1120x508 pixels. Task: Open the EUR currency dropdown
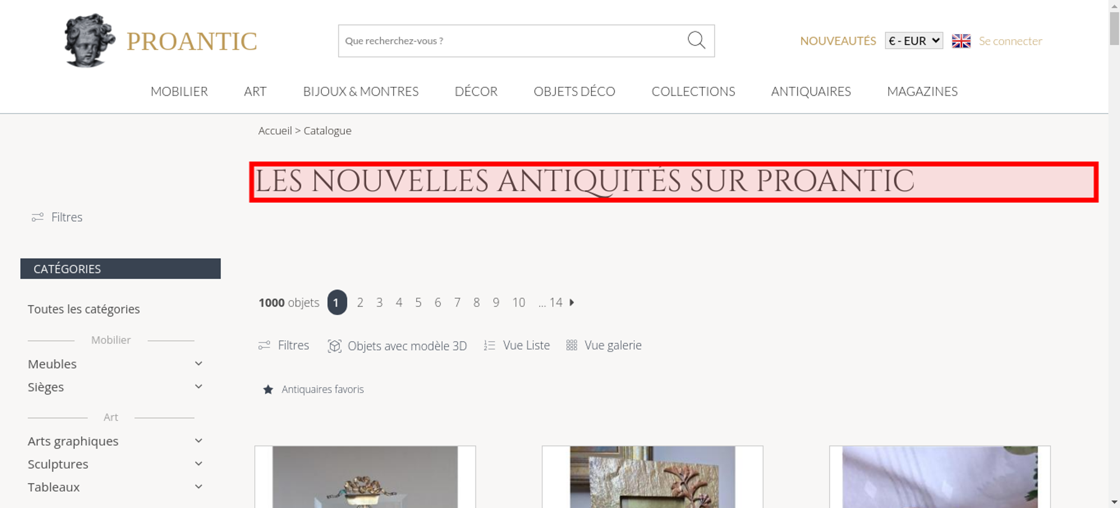(914, 41)
